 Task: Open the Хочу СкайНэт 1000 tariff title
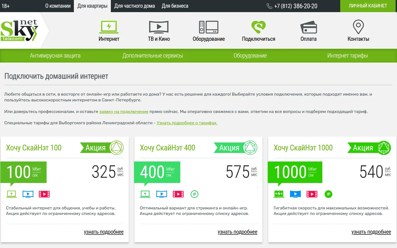[x=303, y=148]
